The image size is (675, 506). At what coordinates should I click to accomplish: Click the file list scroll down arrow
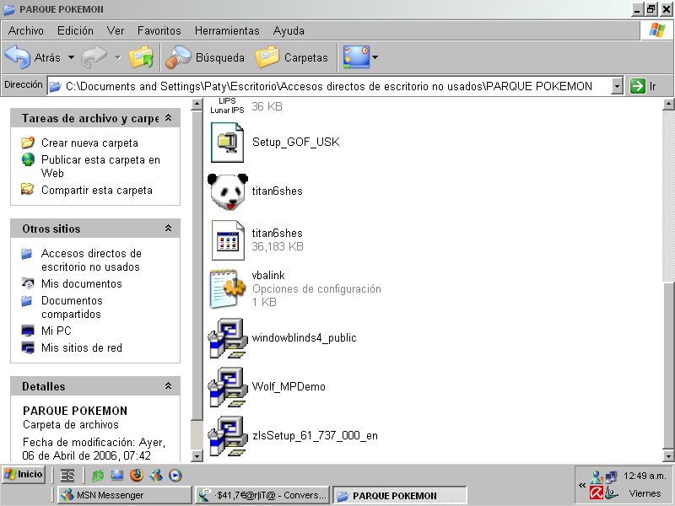point(668,455)
